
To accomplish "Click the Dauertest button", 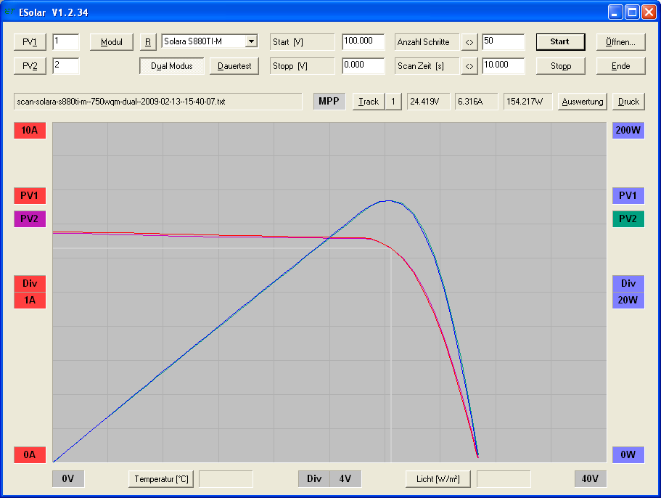I will click(x=234, y=66).
